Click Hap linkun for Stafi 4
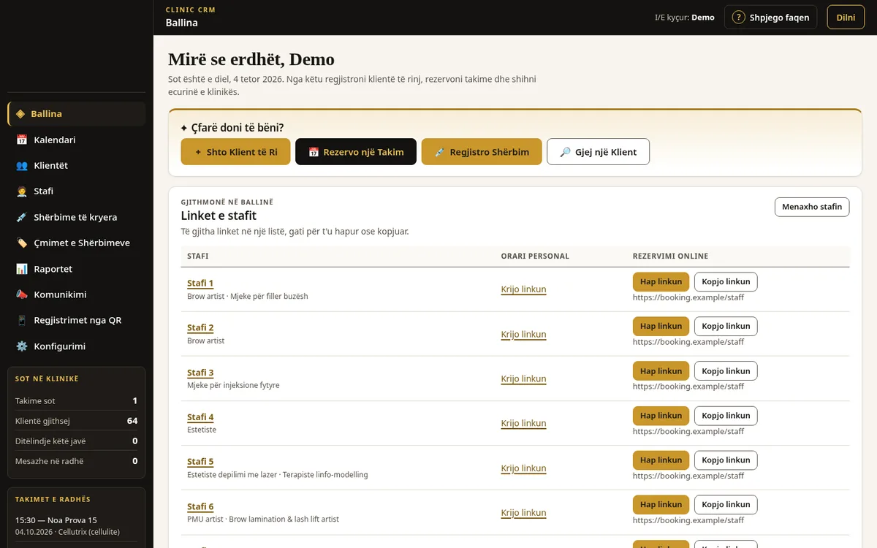The image size is (877, 548). coord(661,416)
